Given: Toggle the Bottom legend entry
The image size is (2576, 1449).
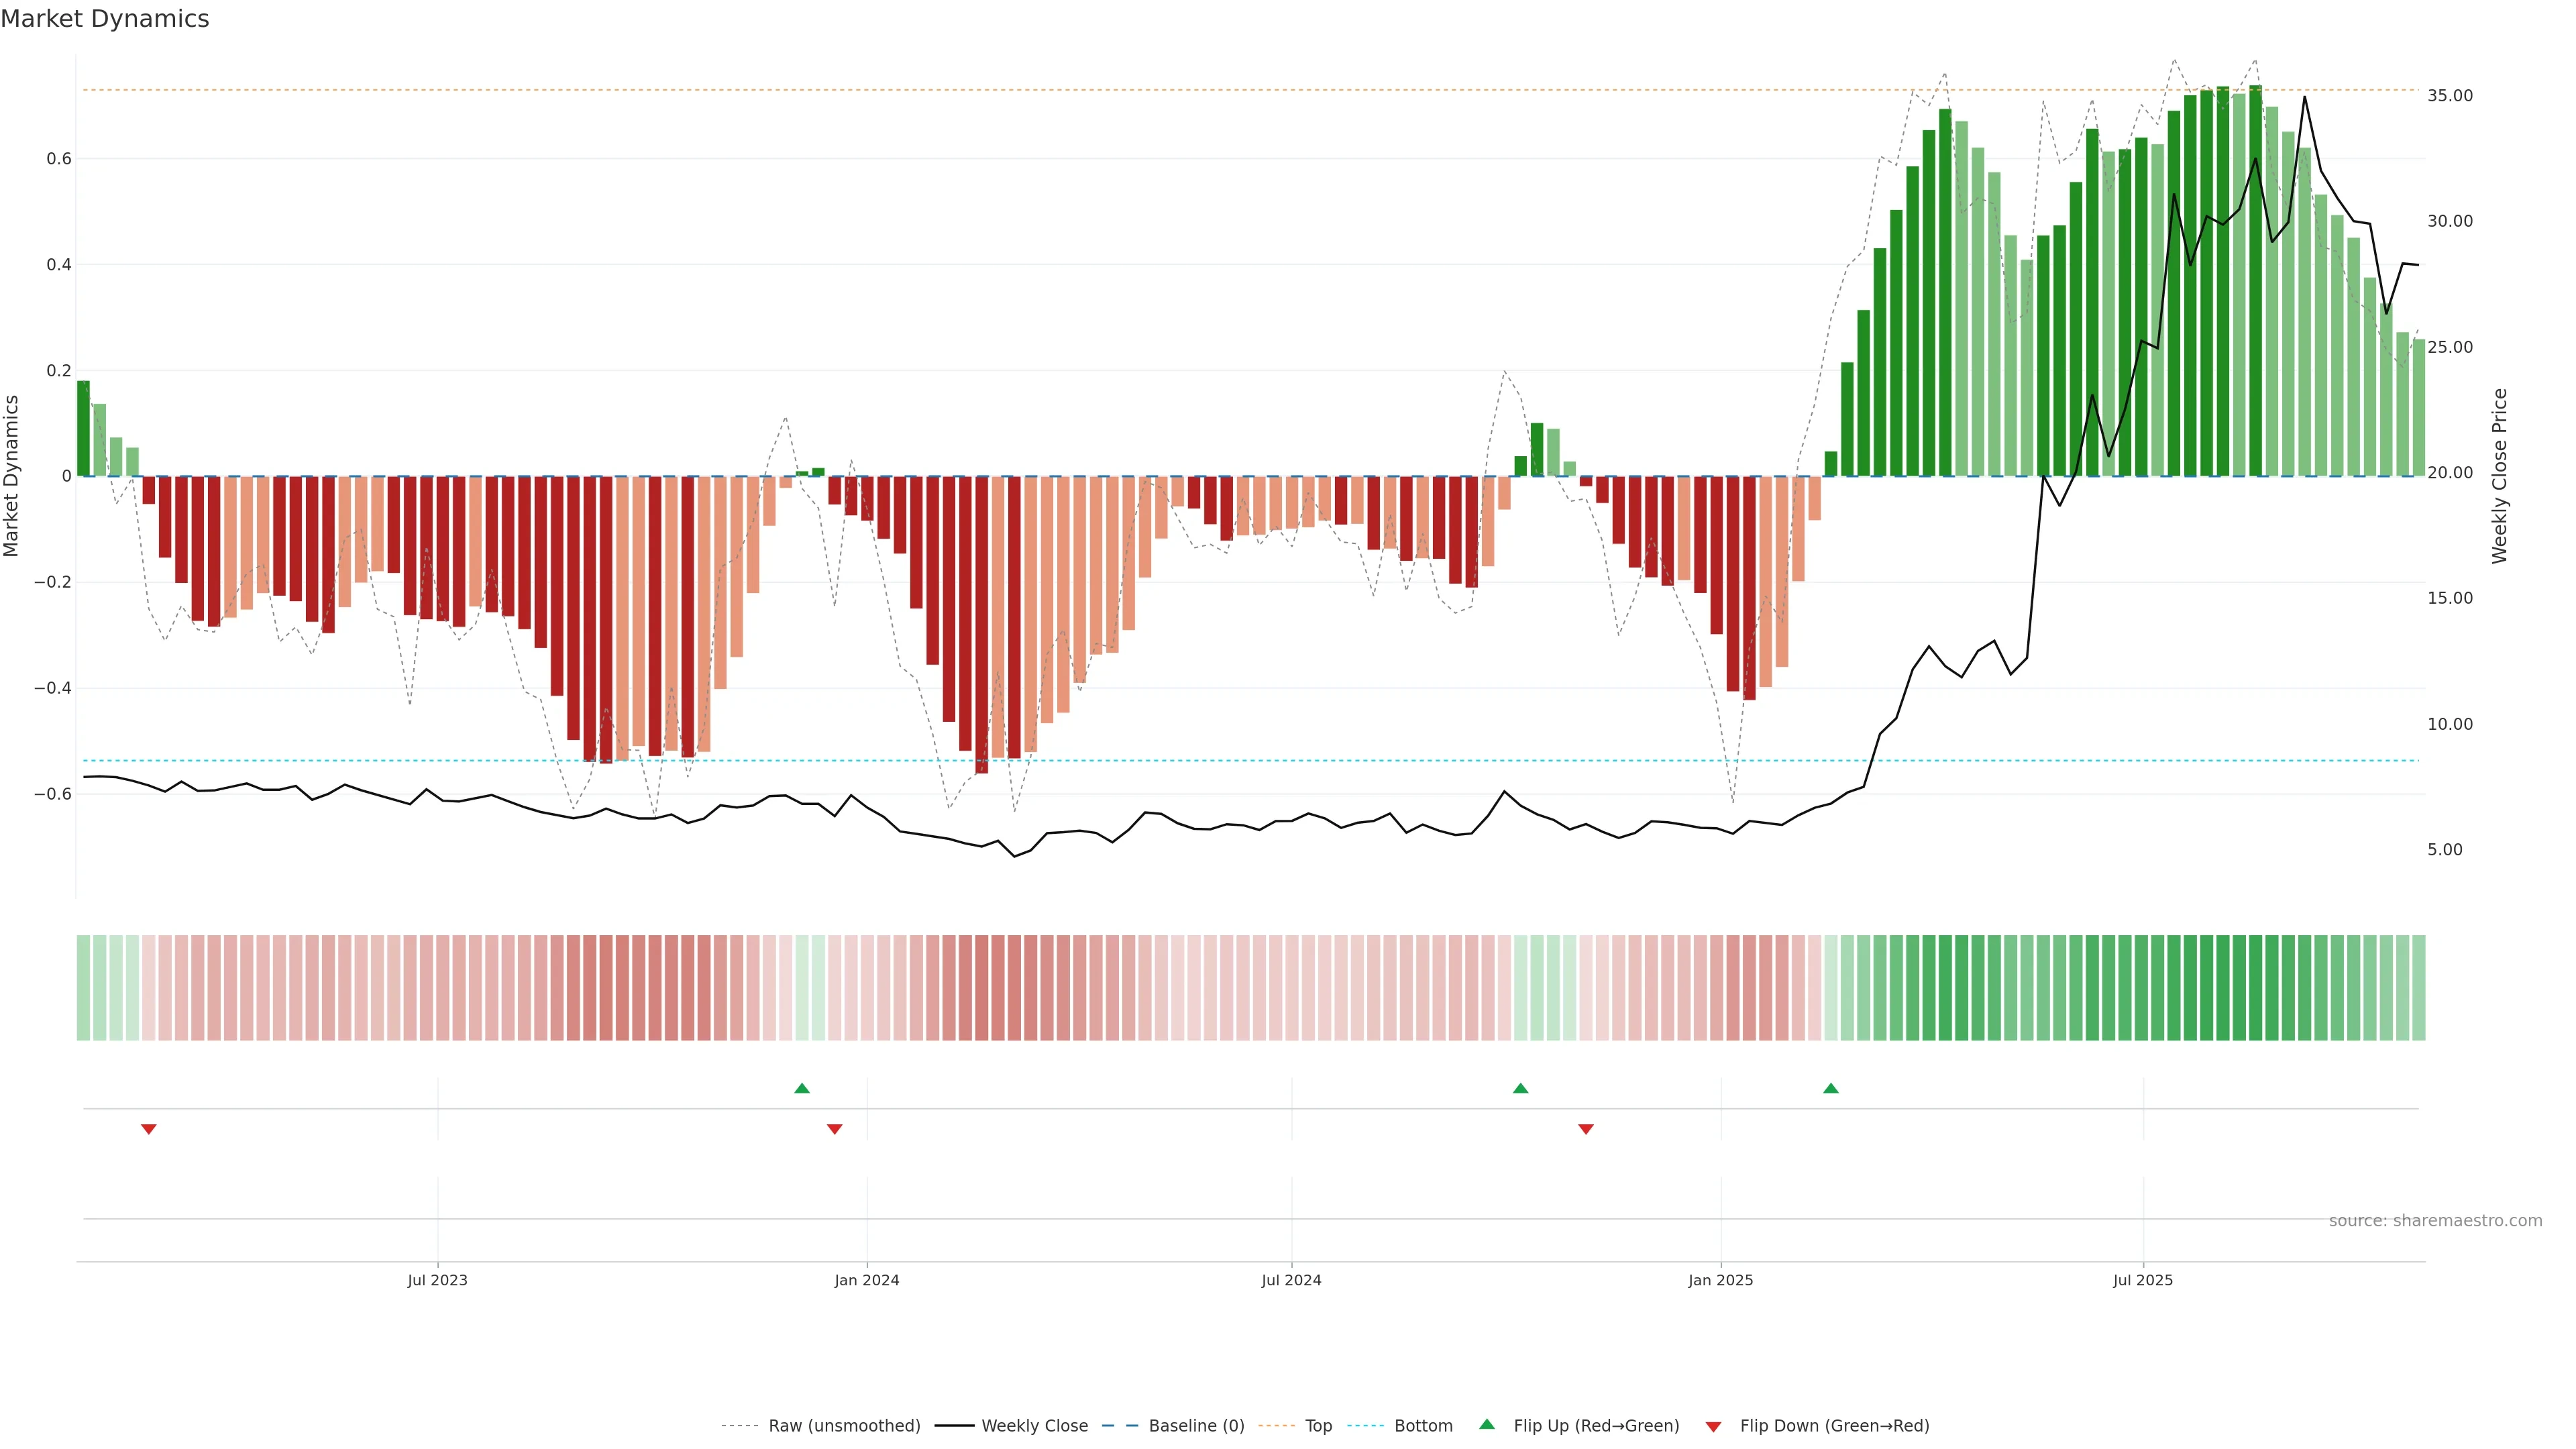Looking at the screenshot, I should pyautogui.click(x=1423, y=1426).
